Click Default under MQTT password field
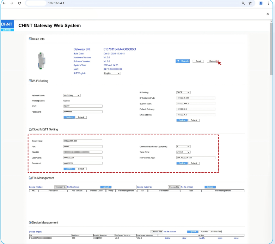This screenshot has height=244, width=275. (x=81, y=169)
